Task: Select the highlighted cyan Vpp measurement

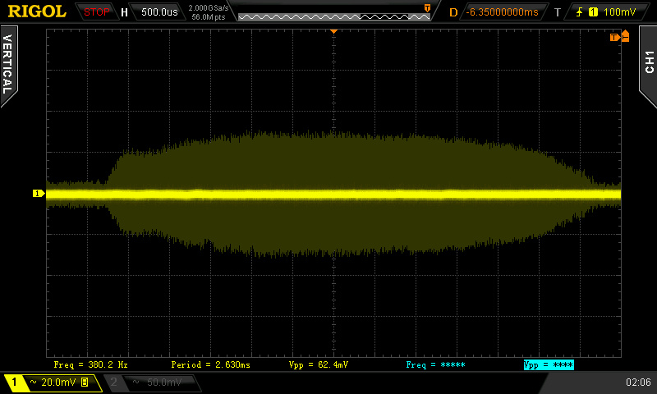Action: [548, 364]
